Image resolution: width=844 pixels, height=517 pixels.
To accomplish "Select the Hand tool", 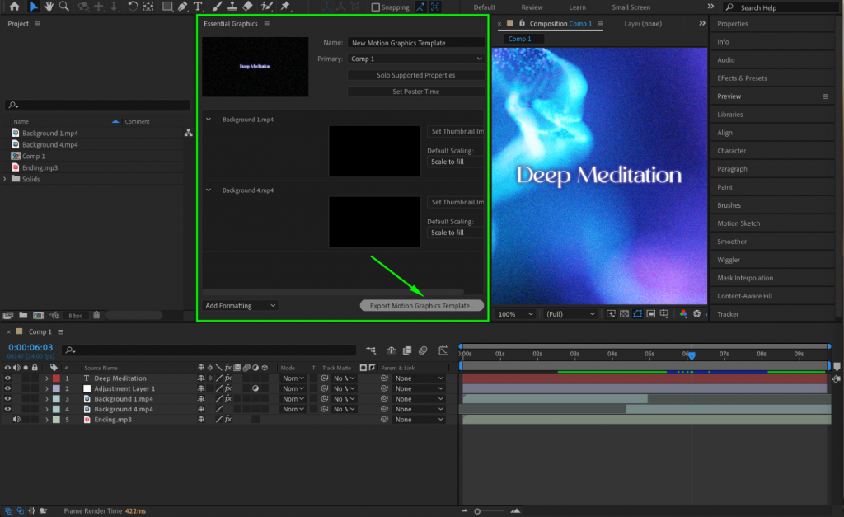I will [x=49, y=7].
